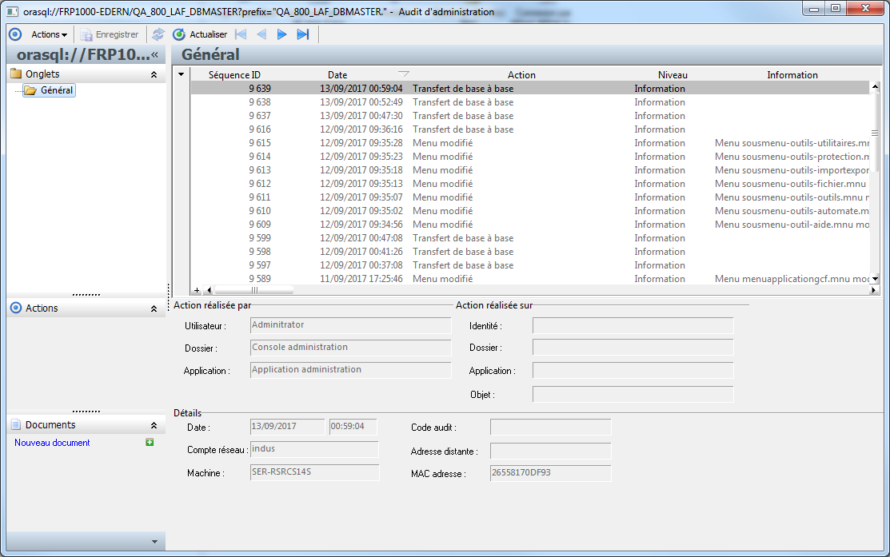This screenshot has width=890, height=557.
Task: Click the empty Code audit field
Action: click(x=551, y=427)
